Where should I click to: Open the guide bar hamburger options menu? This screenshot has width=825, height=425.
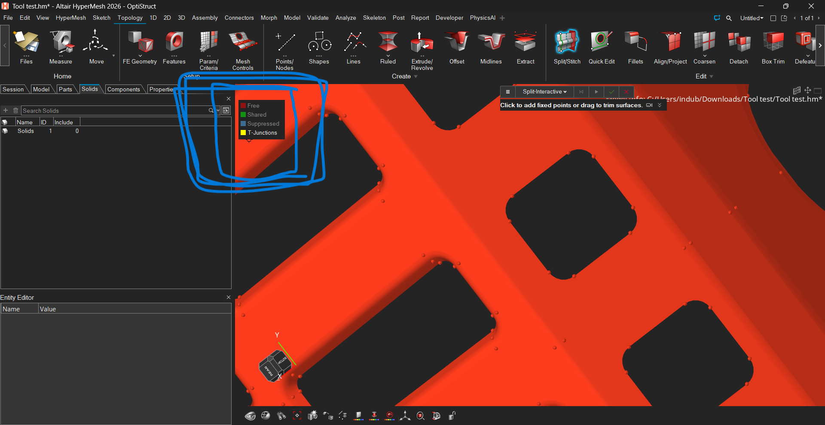click(507, 92)
